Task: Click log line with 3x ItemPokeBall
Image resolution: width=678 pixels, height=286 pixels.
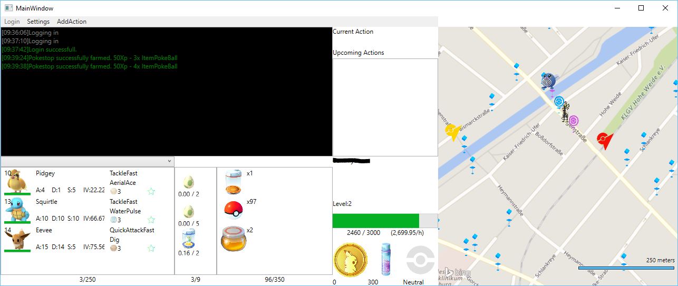Action: [90, 58]
